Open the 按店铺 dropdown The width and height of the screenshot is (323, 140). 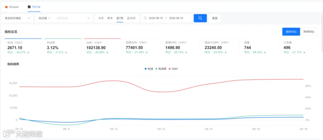(44, 18)
